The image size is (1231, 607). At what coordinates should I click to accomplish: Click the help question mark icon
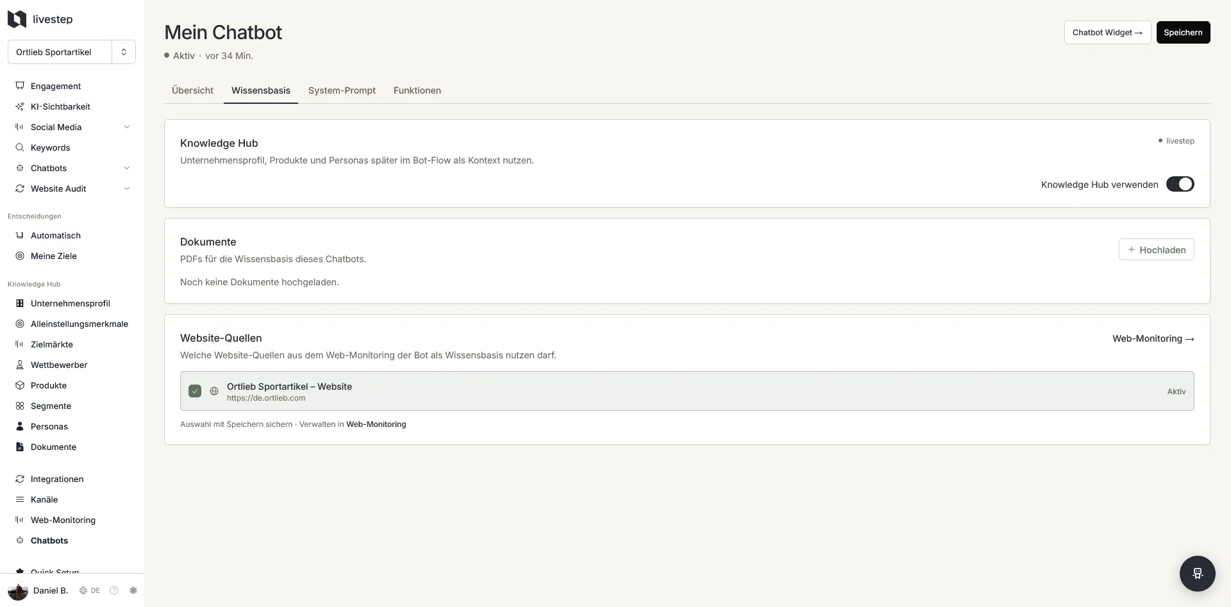pos(114,590)
